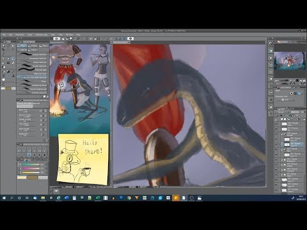Viewport: 307px width, 230px height.
Task: Adjust the green hue slider in color panel
Action: click(x=31, y=164)
